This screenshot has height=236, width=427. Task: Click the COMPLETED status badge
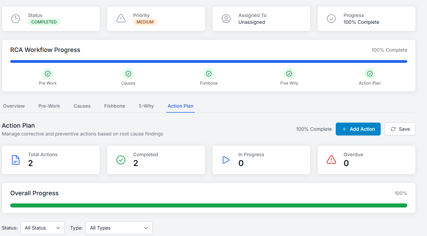tap(44, 22)
